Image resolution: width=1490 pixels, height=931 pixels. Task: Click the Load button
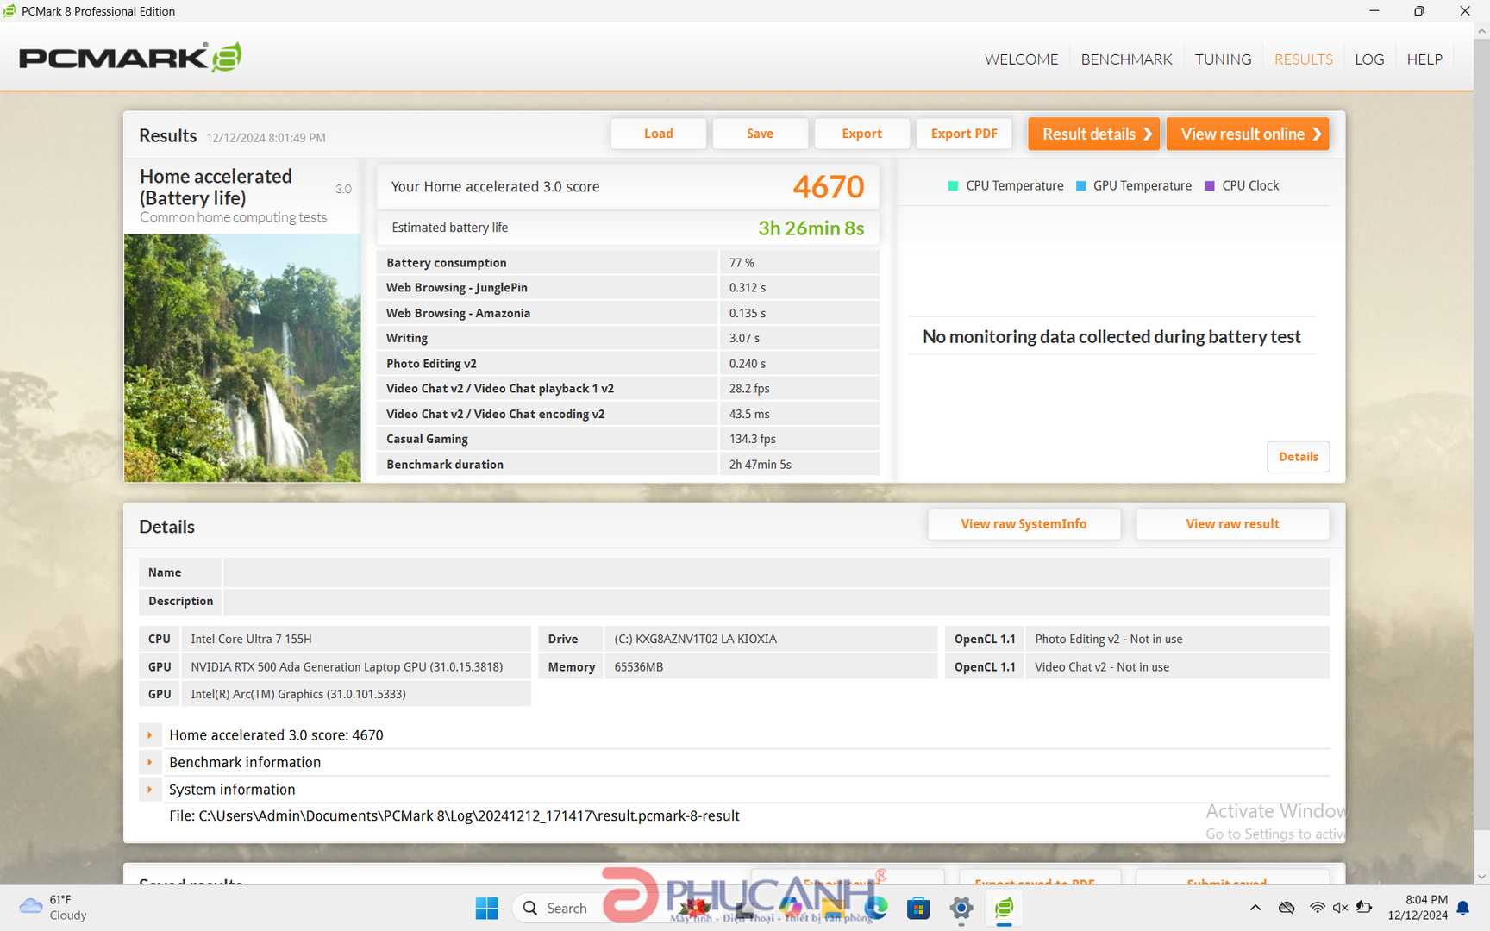[x=658, y=134]
